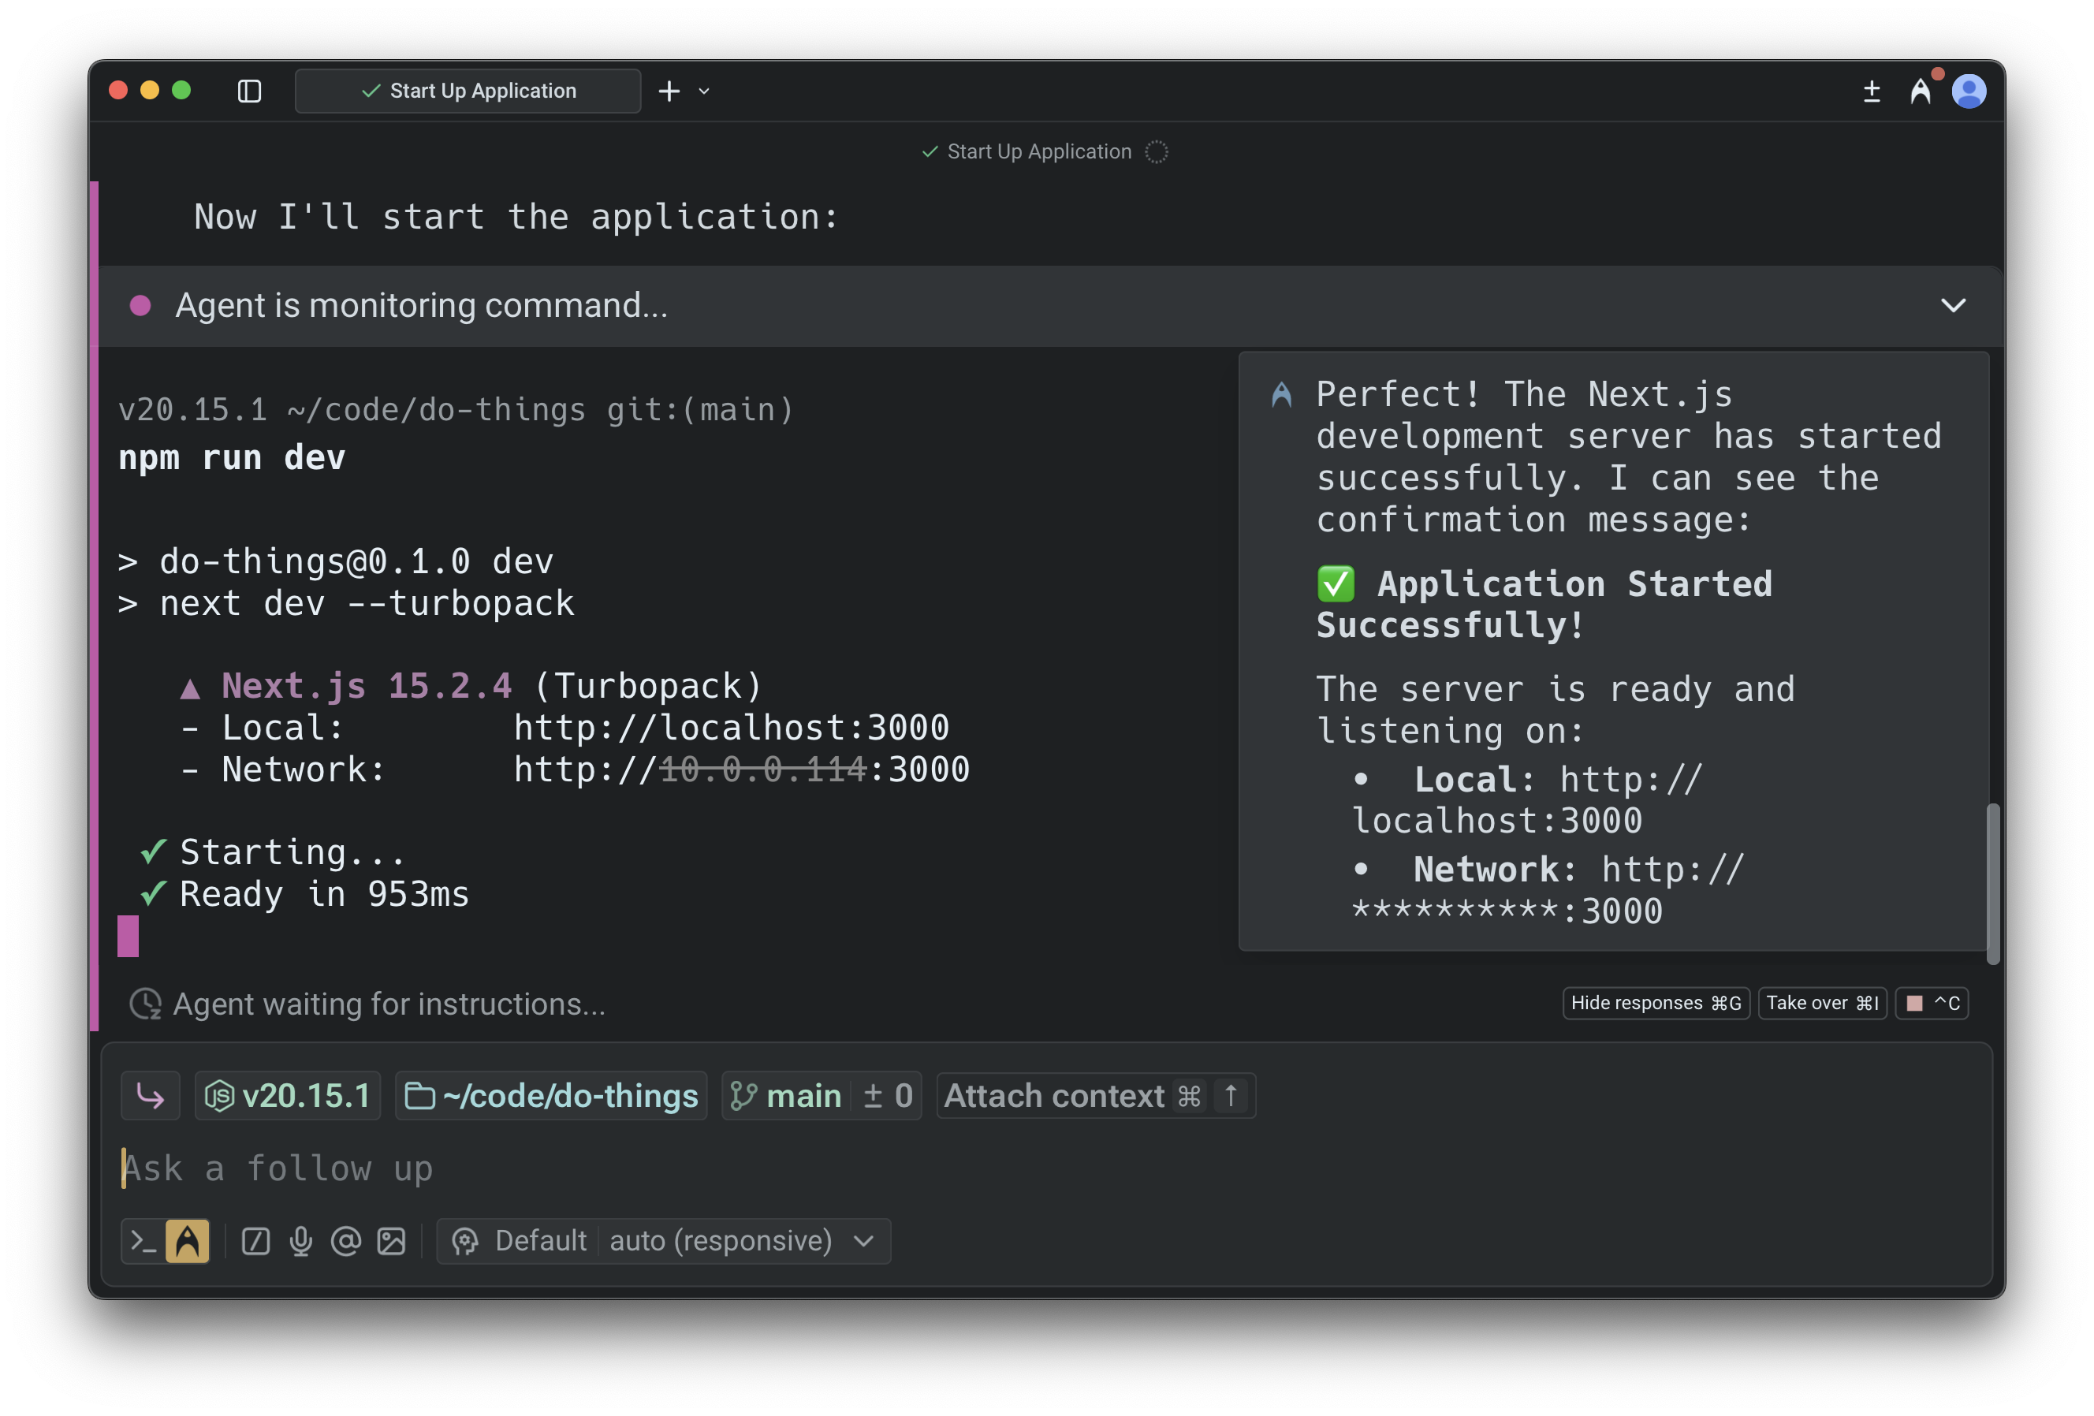
Task: Click the @ mention context icon
Action: (x=346, y=1241)
